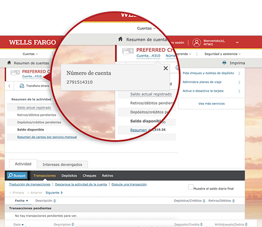Go to the Siguiente page of transactions
This screenshot has width=262, height=227.
[54, 192]
